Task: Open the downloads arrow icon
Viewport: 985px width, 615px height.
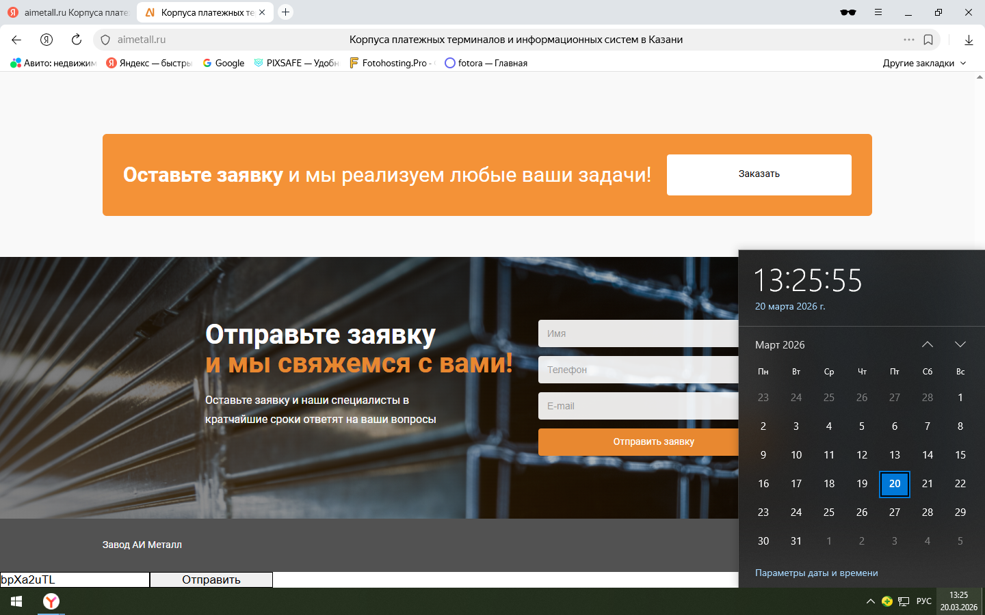Action: pos(969,40)
